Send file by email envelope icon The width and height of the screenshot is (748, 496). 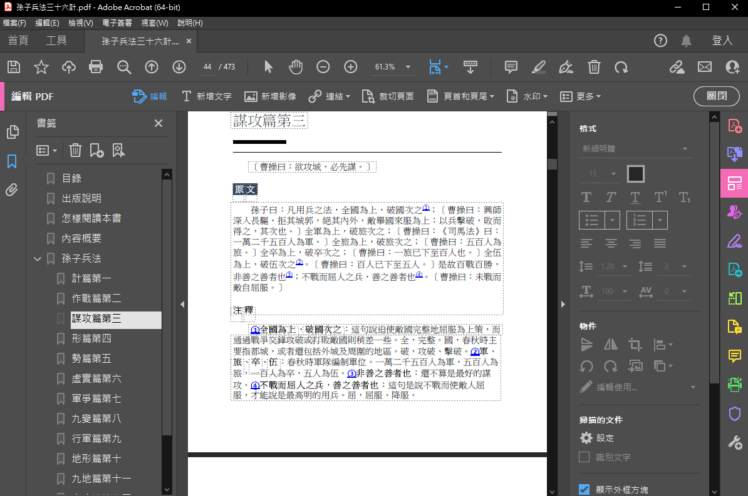705,67
